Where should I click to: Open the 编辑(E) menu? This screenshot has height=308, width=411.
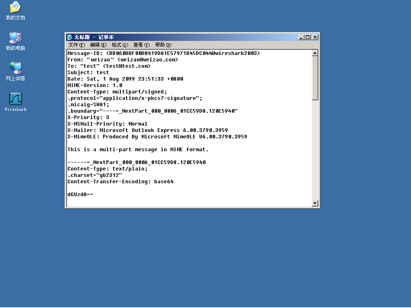98,45
